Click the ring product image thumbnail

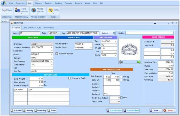tap(129, 49)
